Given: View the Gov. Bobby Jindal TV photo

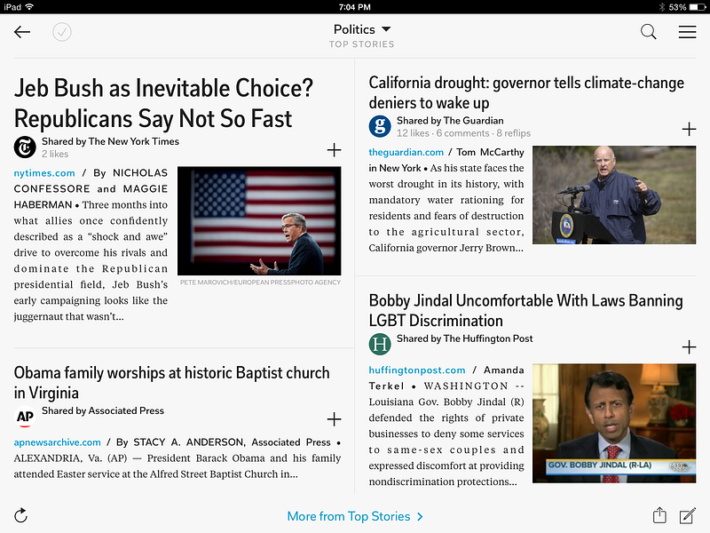Looking at the screenshot, I should (614, 423).
